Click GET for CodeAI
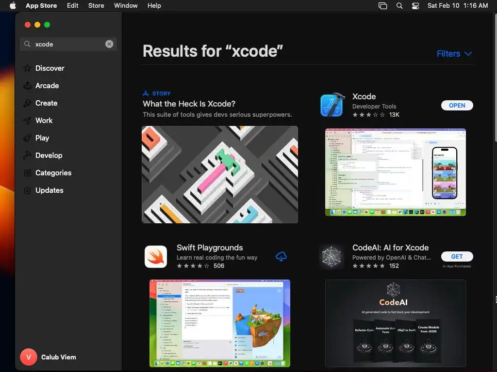497x372 pixels. [457, 257]
